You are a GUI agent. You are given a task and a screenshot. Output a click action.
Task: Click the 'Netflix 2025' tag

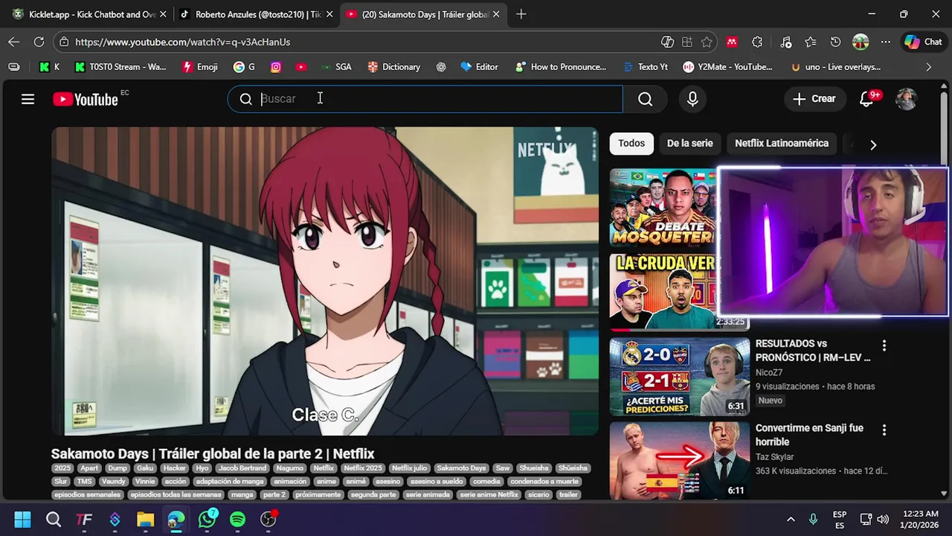pyautogui.click(x=363, y=468)
